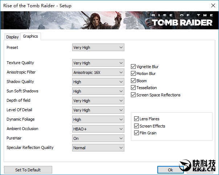The height and width of the screenshot is (175, 219).
Task: Switch to the Display tab
Action: (x=12, y=37)
